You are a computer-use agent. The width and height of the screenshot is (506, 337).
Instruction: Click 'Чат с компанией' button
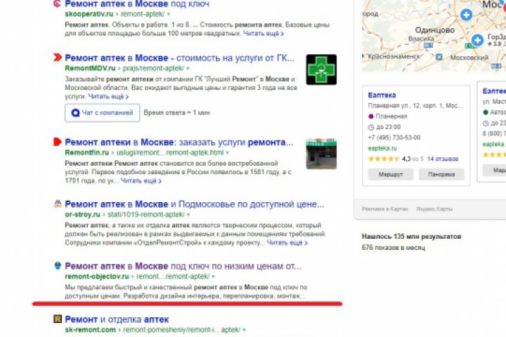103,113
